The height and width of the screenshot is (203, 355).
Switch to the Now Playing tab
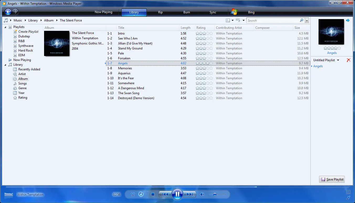pos(103,12)
